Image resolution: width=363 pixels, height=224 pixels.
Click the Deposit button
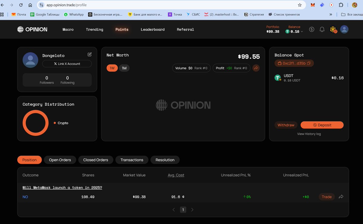(x=322, y=125)
